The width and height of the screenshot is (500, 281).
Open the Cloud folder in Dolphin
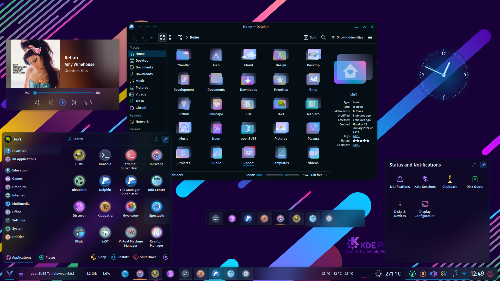coord(248,58)
